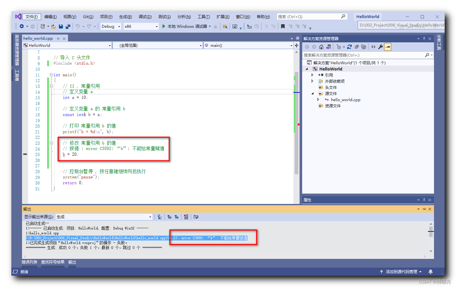Open editor settings gear icon
Screen dimensions: 456x287
[x=298, y=38]
